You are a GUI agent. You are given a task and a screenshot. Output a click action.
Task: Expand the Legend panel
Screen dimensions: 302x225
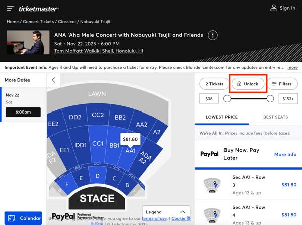[x=167, y=212]
